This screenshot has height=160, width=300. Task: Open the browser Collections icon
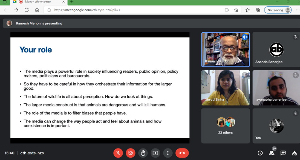[x=258, y=10]
